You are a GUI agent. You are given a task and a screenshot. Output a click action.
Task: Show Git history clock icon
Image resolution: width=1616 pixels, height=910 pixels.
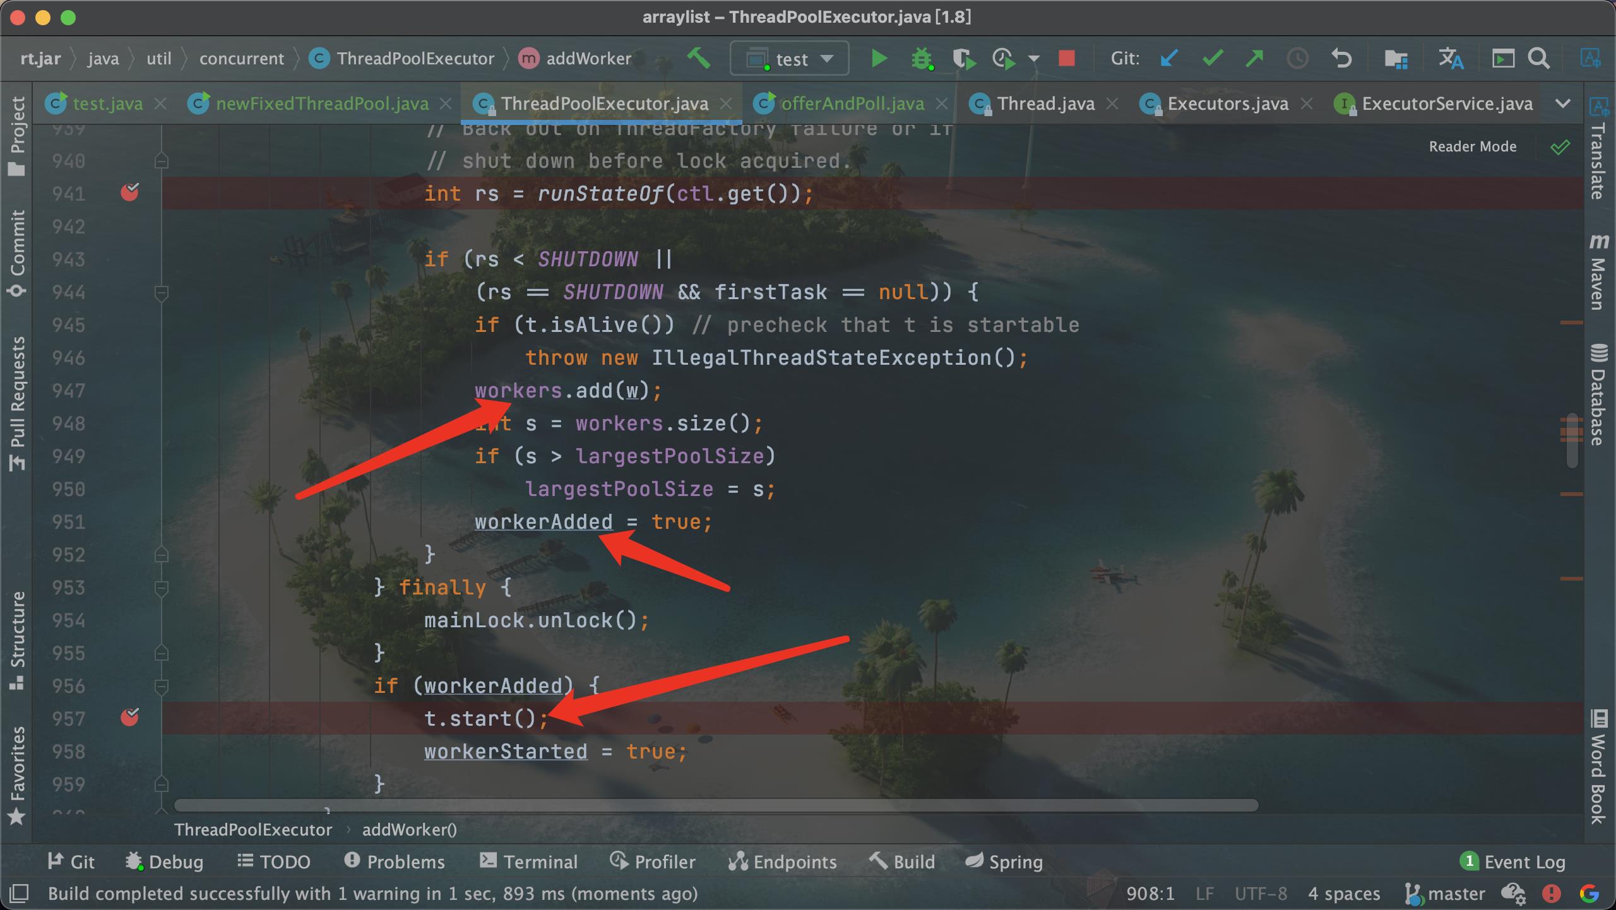[x=1297, y=59]
